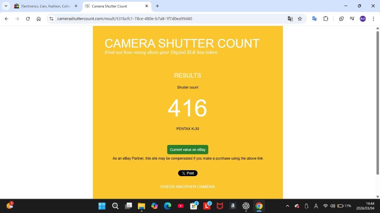Image resolution: width=380 pixels, height=213 pixels.
Task: Open Microsoft Store on the taskbar
Action: [x=194, y=206]
